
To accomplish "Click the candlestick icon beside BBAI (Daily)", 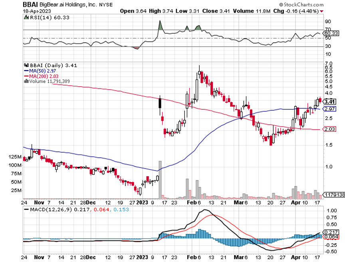I will 26,64.
